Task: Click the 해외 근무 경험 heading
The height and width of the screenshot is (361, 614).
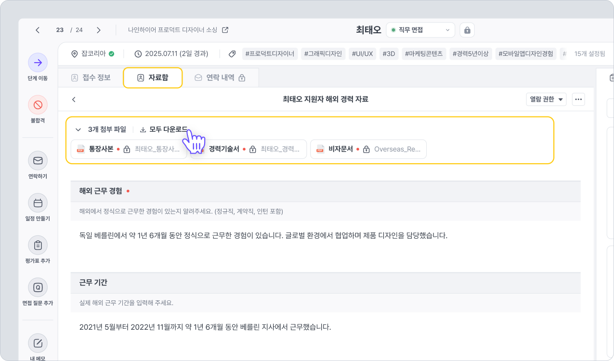Action: (101, 191)
